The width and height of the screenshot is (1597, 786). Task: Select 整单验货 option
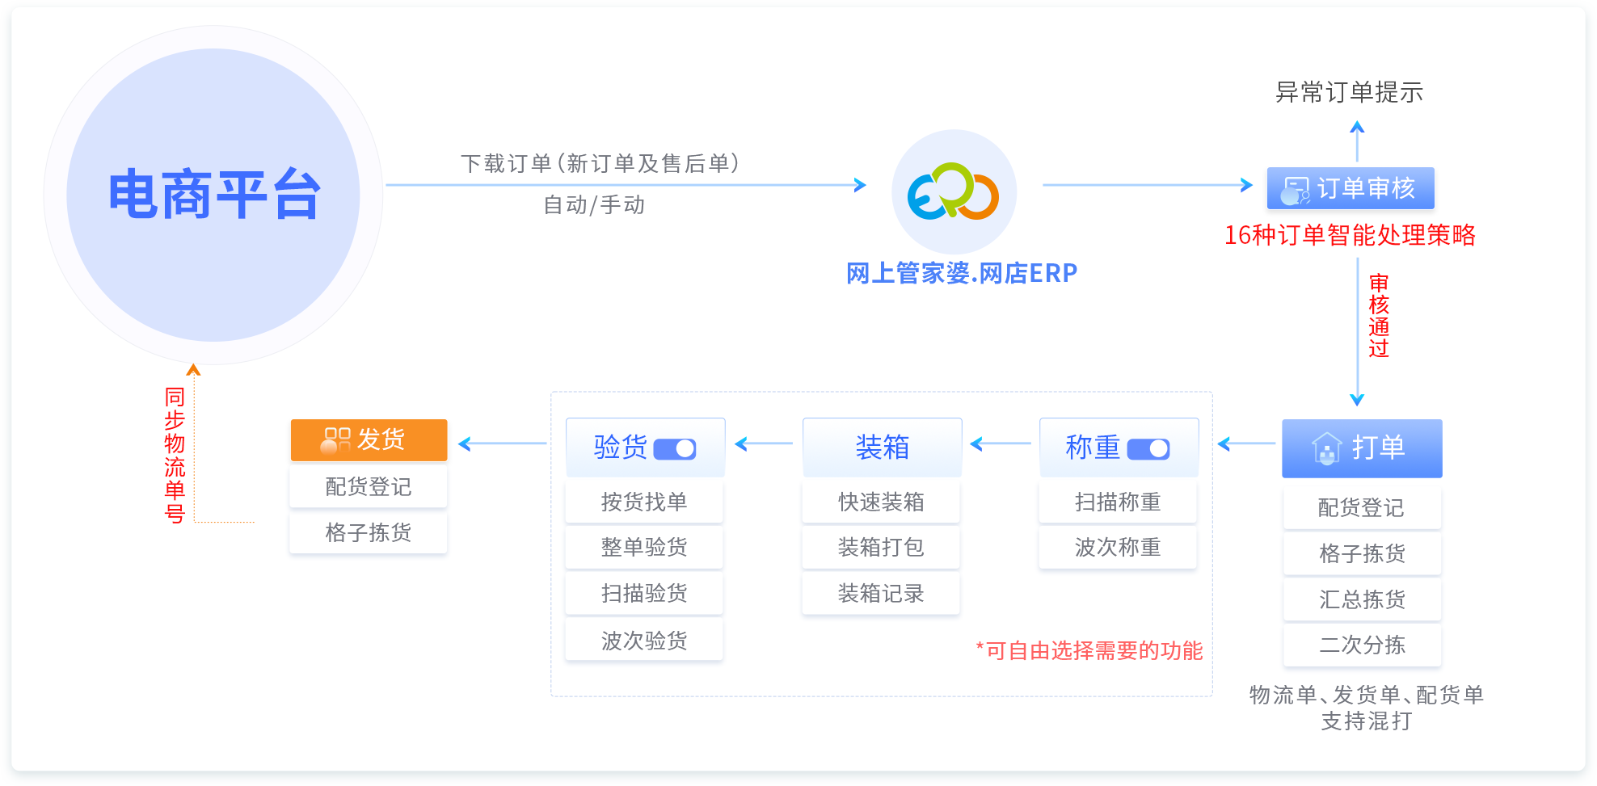[644, 548]
